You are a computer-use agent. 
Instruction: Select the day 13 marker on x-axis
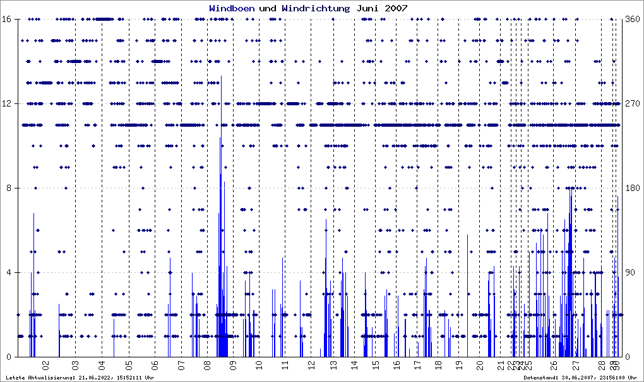pyautogui.click(x=334, y=365)
